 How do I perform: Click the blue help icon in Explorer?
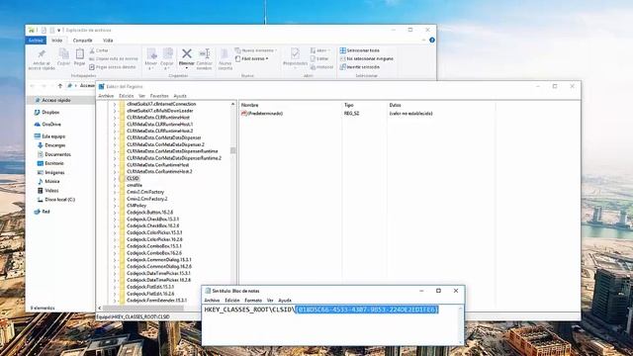(x=432, y=40)
